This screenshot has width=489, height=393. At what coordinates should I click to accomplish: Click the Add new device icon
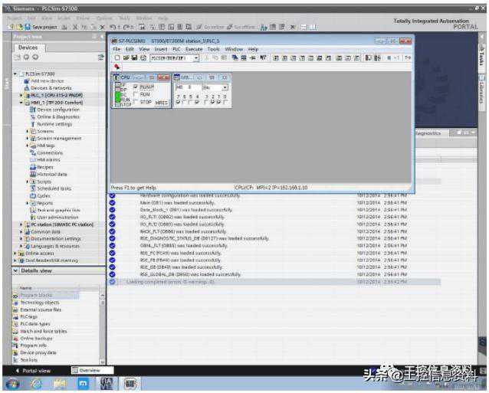coord(27,80)
